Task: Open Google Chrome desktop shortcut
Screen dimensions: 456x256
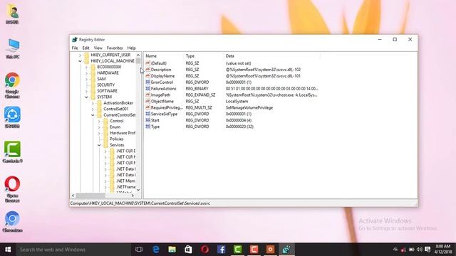Action: pyautogui.click(x=12, y=85)
